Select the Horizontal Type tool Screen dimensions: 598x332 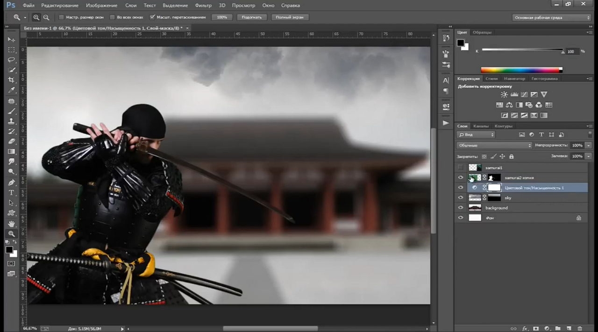(x=11, y=192)
